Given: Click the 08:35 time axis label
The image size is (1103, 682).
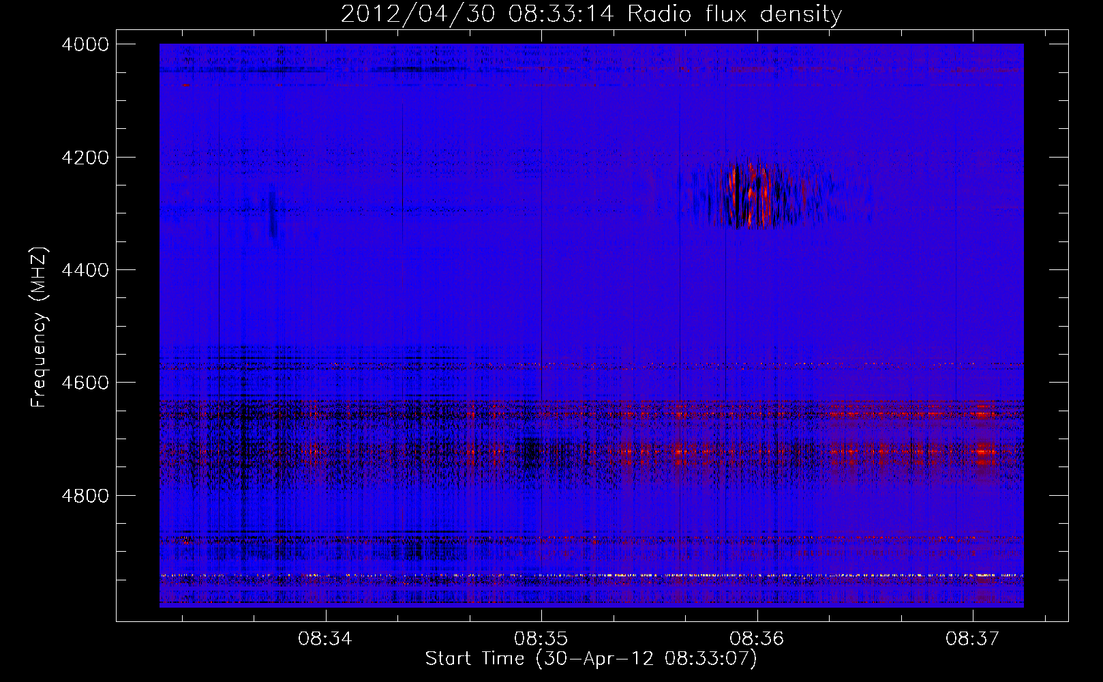Looking at the screenshot, I should [x=541, y=639].
